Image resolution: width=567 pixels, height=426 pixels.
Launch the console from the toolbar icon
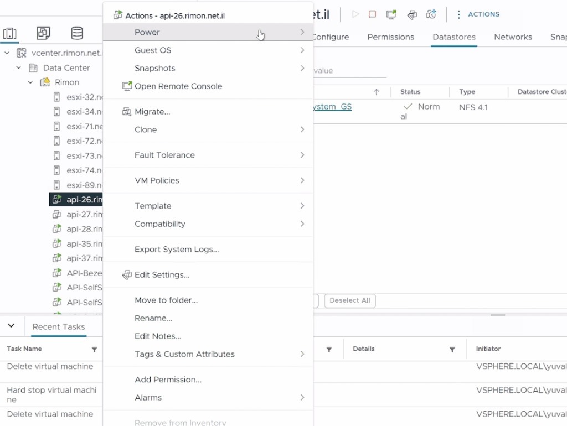coord(391,14)
